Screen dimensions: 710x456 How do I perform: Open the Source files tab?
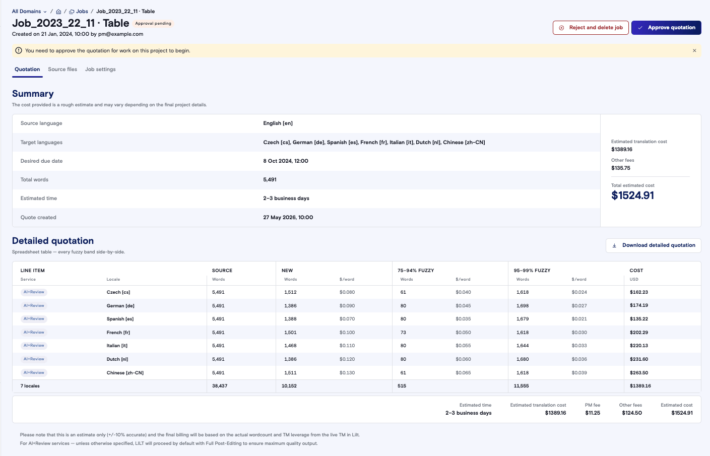pyautogui.click(x=62, y=70)
